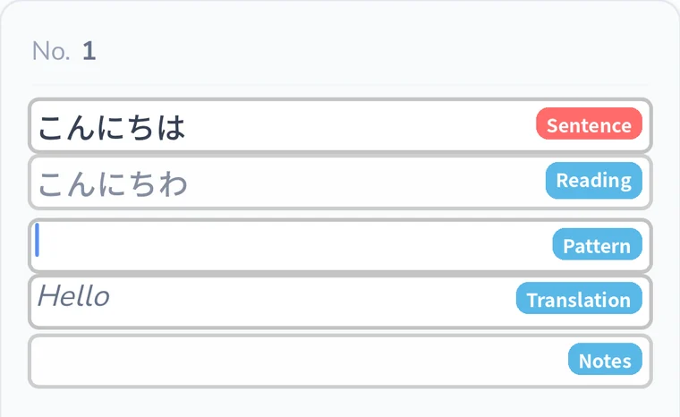
Task: Click inside the empty Pattern input field
Action: coord(295,245)
